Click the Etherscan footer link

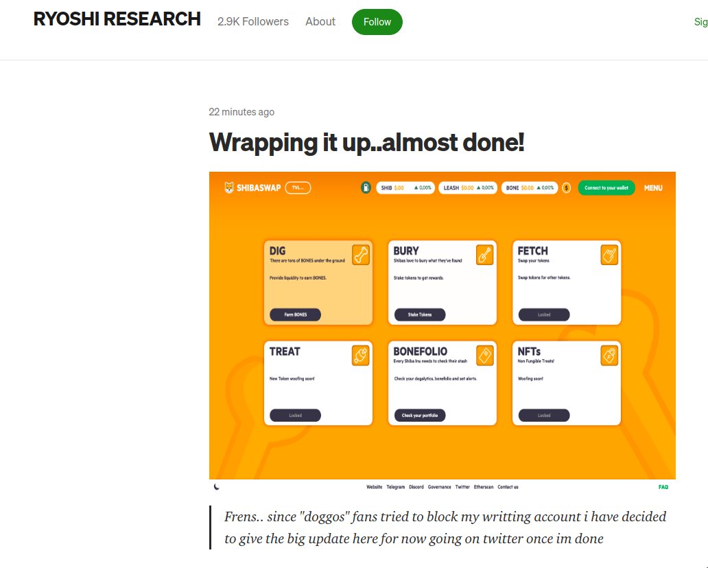pos(484,487)
